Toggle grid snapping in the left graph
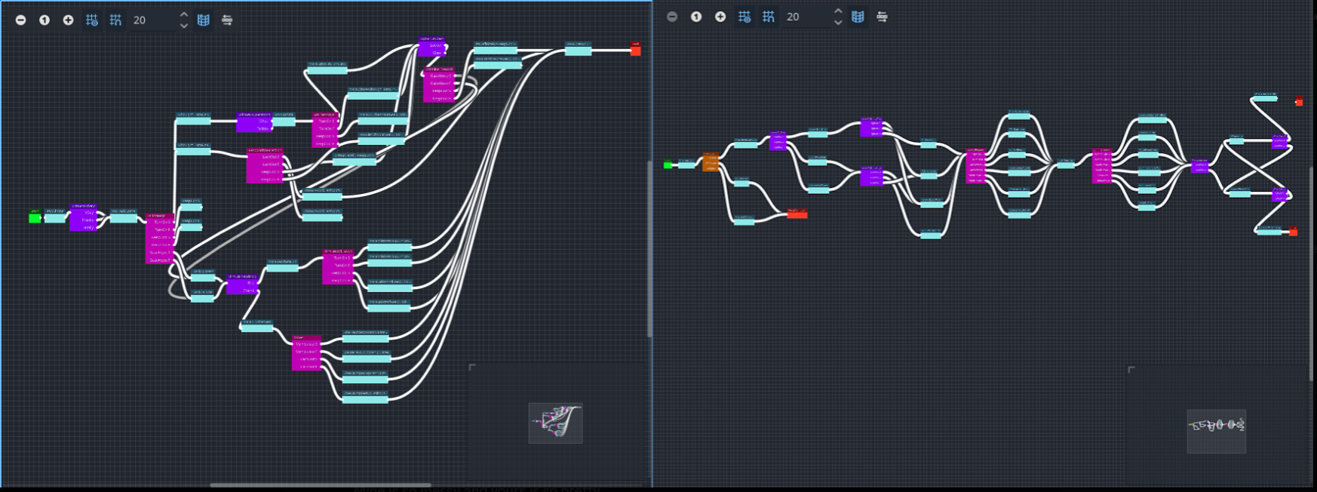The image size is (1317, 492). click(115, 20)
